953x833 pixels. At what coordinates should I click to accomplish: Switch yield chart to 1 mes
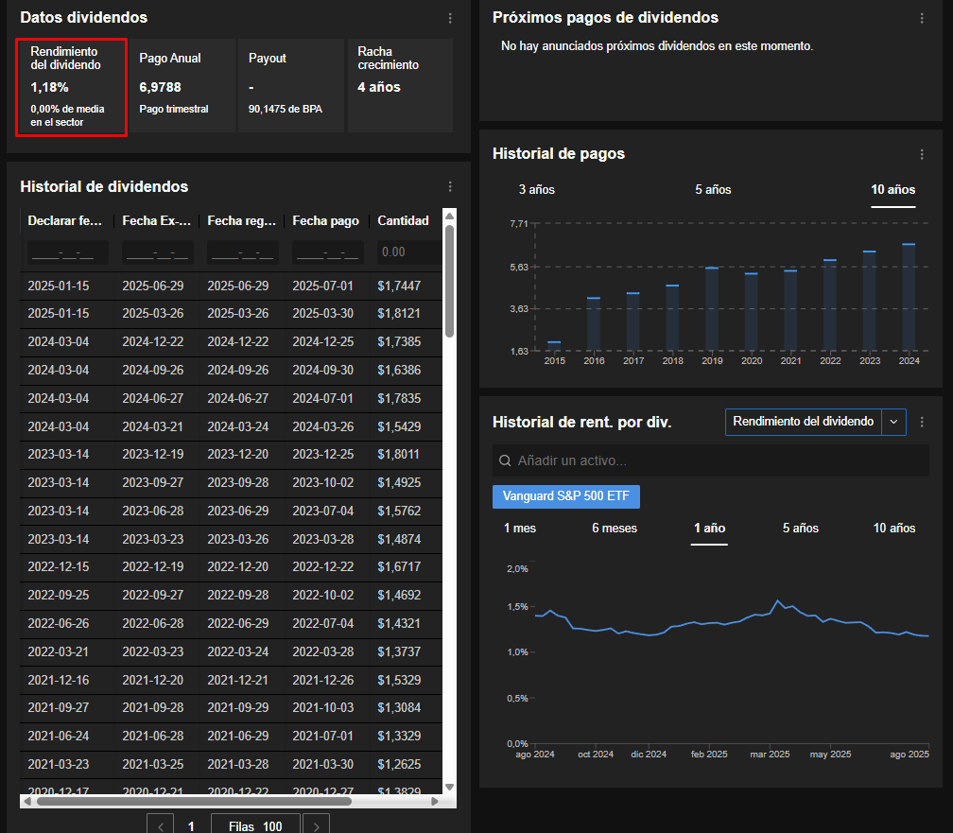[520, 528]
